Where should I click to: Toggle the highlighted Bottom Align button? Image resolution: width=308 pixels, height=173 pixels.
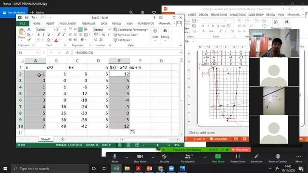point(80,29)
